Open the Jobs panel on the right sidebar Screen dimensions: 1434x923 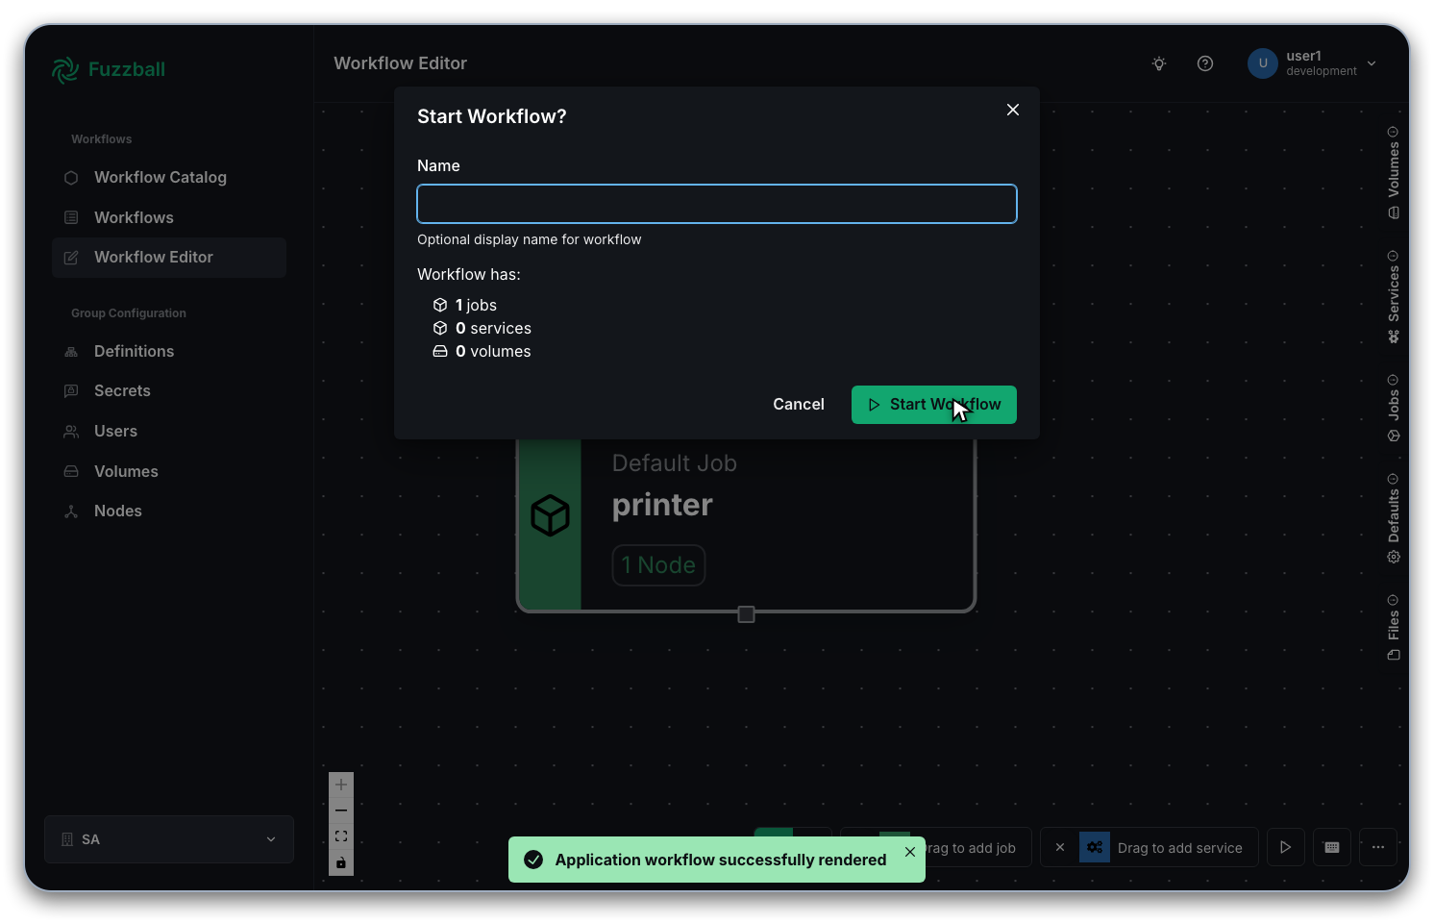pos(1393,404)
